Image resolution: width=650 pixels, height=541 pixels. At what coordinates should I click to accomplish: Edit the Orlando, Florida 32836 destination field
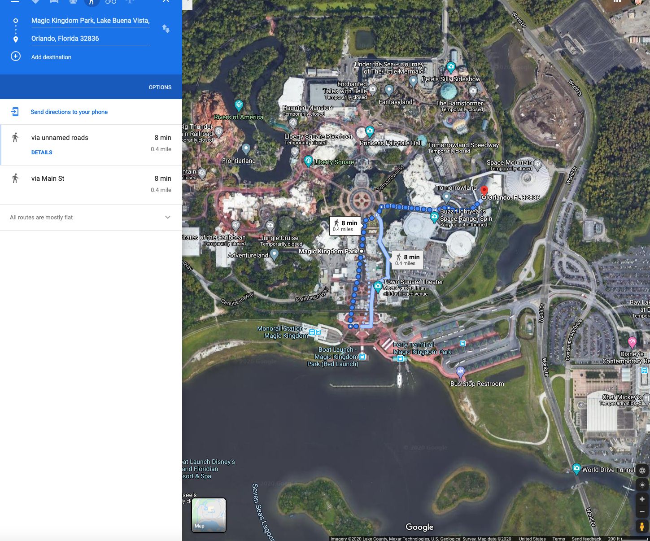(x=90, y=39)
